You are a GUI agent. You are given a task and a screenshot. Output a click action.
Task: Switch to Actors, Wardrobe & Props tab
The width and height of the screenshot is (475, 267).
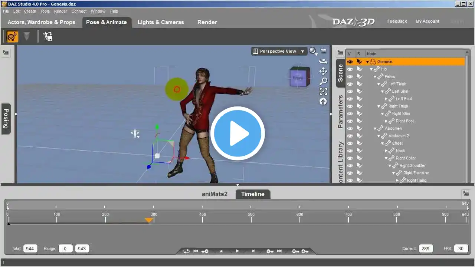[42, 22]
